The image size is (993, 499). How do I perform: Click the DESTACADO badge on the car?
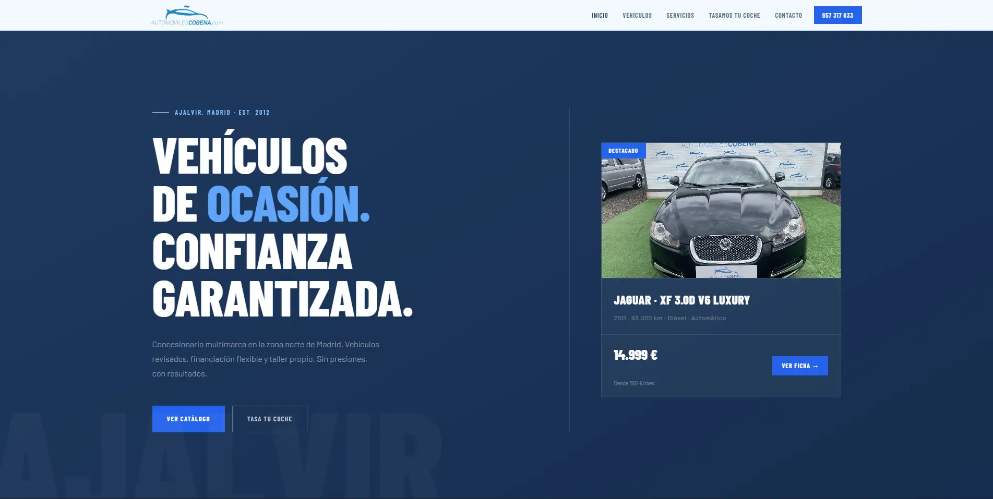click(x=624, y=151)
